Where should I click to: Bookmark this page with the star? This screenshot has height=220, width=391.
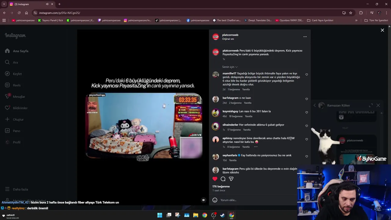[351, 13]
